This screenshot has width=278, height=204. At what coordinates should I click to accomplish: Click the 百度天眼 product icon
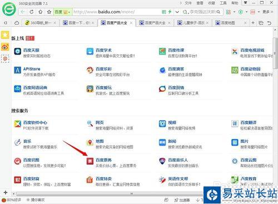click(x=18, y=51)
